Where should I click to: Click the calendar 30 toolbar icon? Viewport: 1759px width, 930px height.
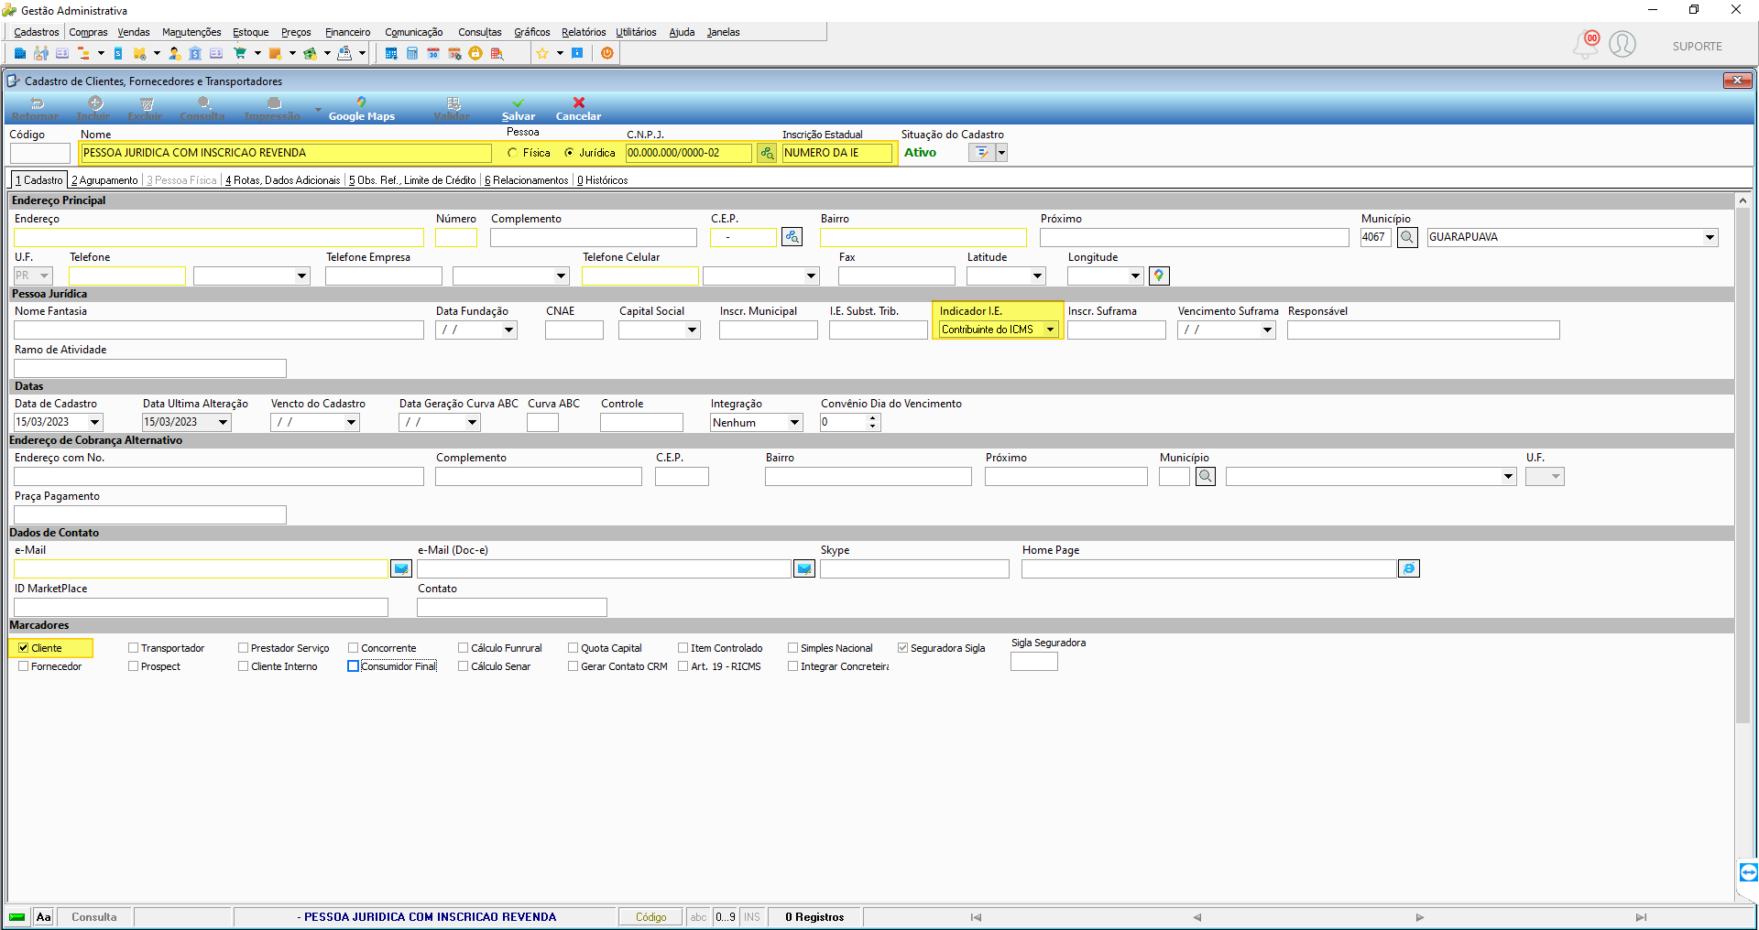coord(433,54)
